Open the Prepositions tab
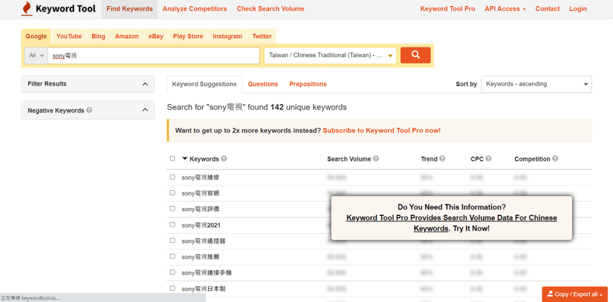Viewport: 613px width, 302px height. [308, 84]
